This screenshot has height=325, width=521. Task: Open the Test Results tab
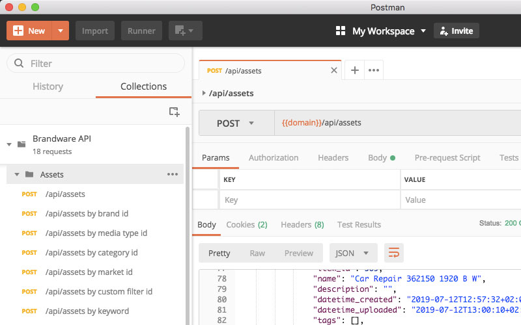point(359,225)
